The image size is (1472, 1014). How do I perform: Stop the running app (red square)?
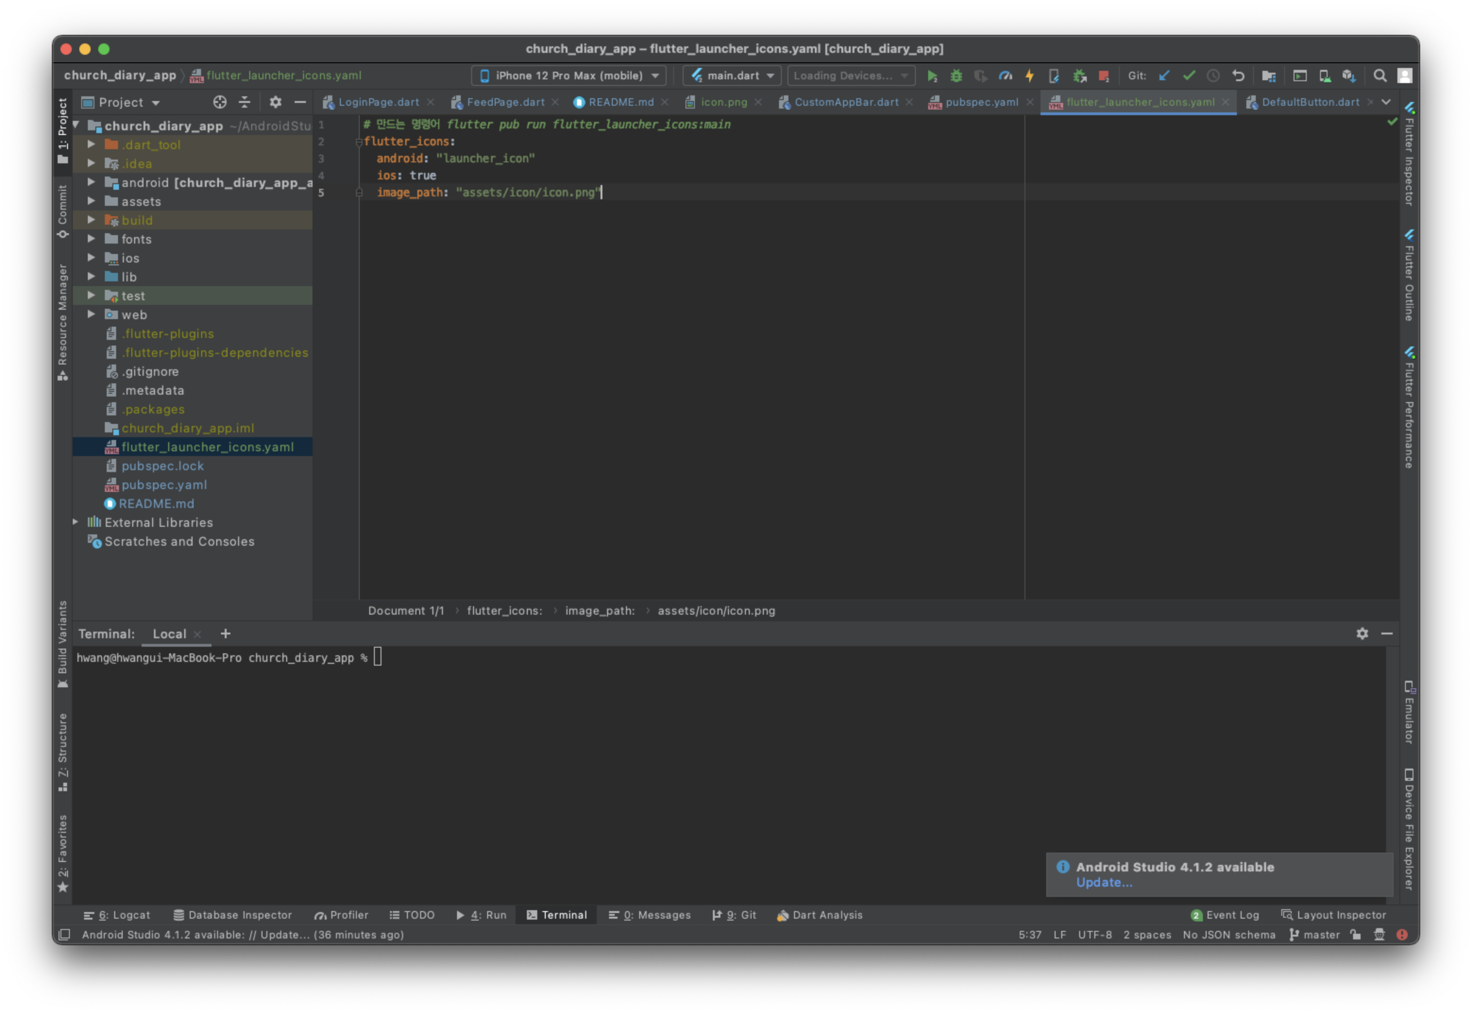[x=1103, y=76]
